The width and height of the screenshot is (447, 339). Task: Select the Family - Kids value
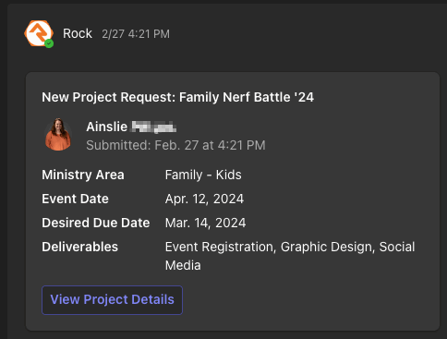pos(203,175)
